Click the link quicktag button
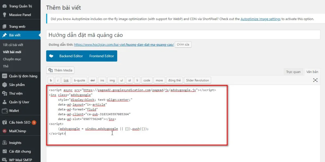This screenshot has width=325, height=162. click(x=66, y=80)
